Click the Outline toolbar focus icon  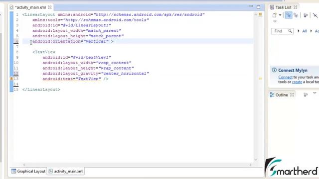[306, 94]
